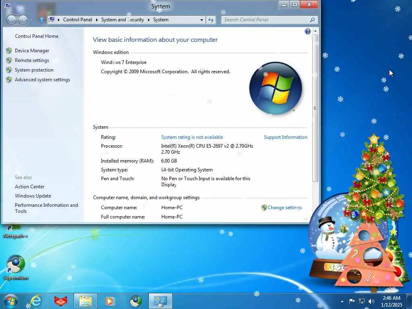Open System protection link

[34, 70]
